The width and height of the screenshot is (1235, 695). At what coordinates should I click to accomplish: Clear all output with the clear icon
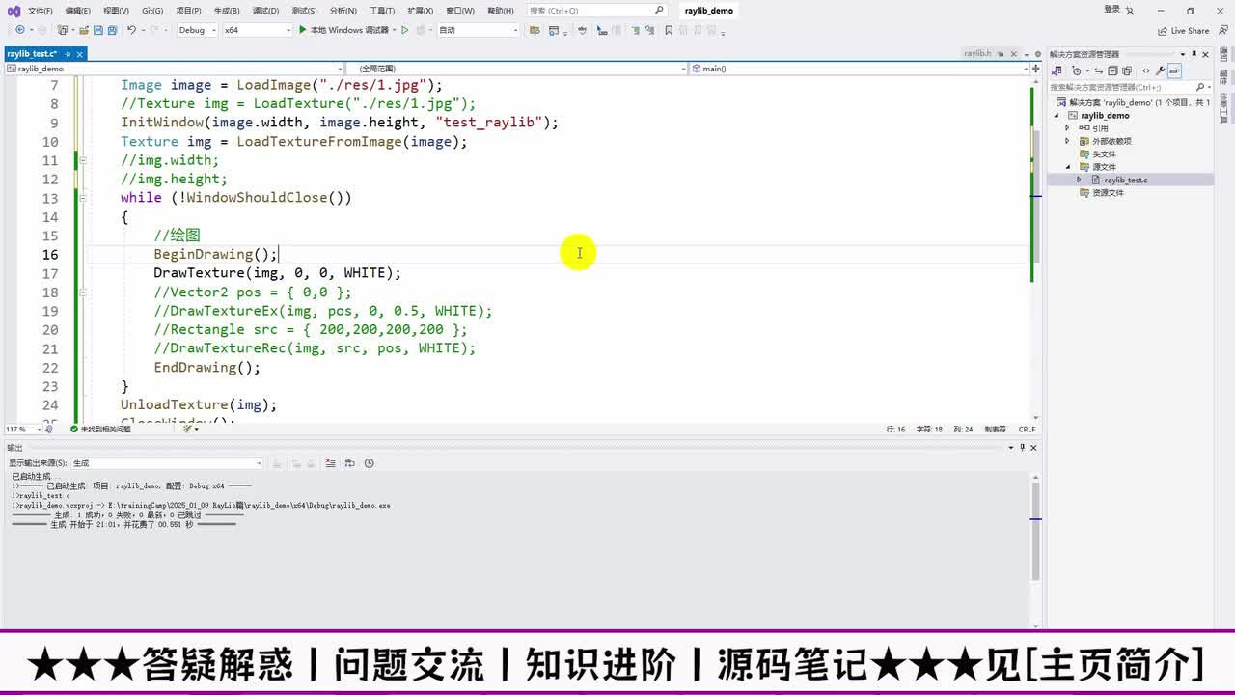coord(331,463)
